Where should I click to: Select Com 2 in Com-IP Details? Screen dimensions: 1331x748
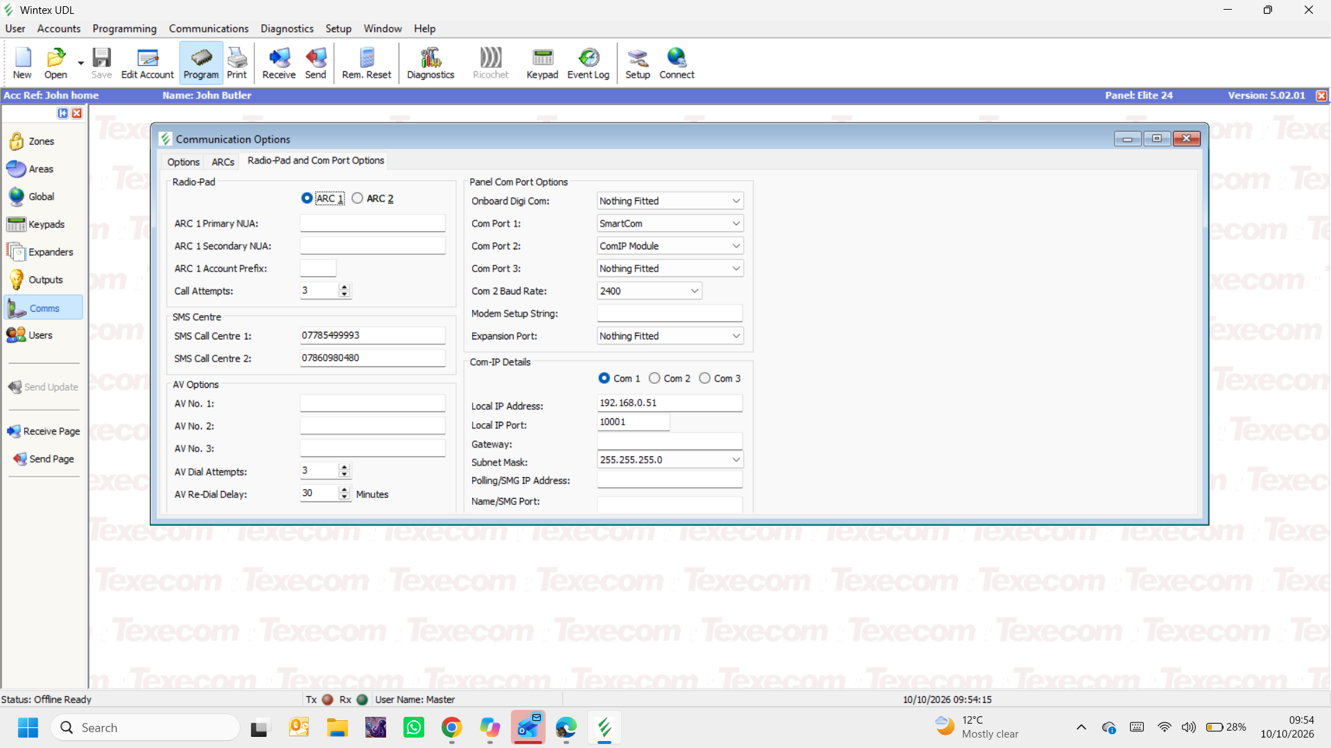(x=654, y=378)
